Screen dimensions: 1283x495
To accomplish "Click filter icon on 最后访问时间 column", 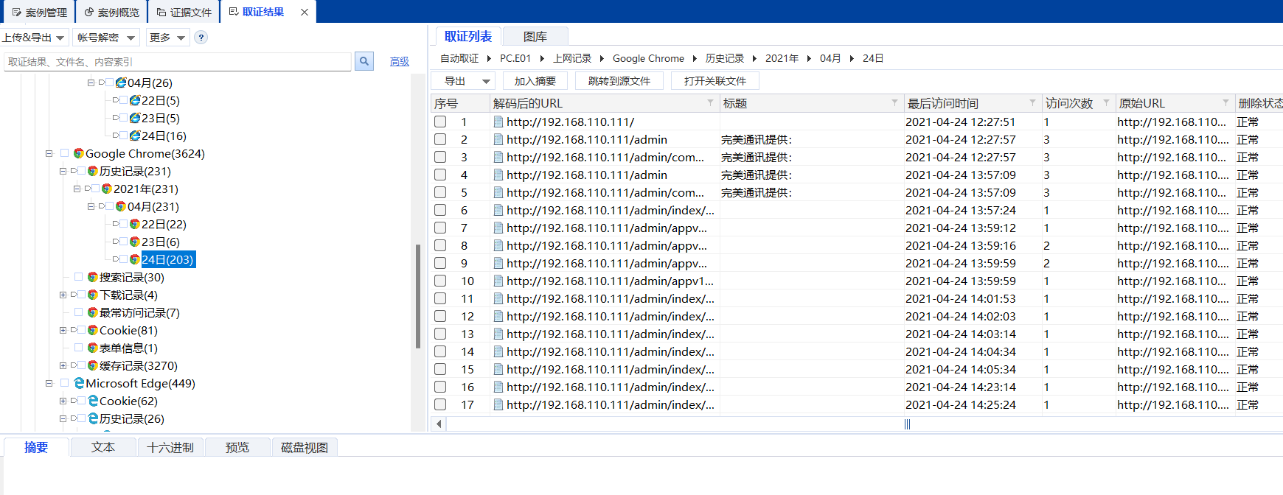I will click(1032, 102).
